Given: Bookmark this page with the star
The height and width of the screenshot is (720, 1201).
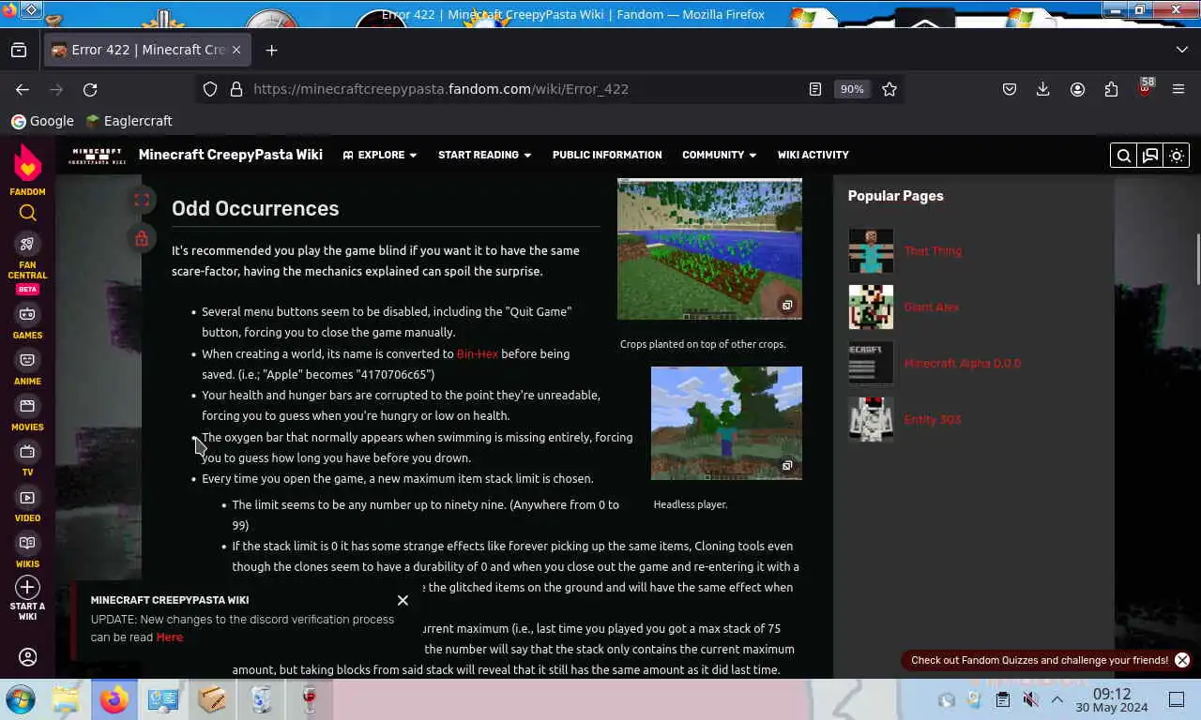Looking at the screenshot, I should click(889, 89).
